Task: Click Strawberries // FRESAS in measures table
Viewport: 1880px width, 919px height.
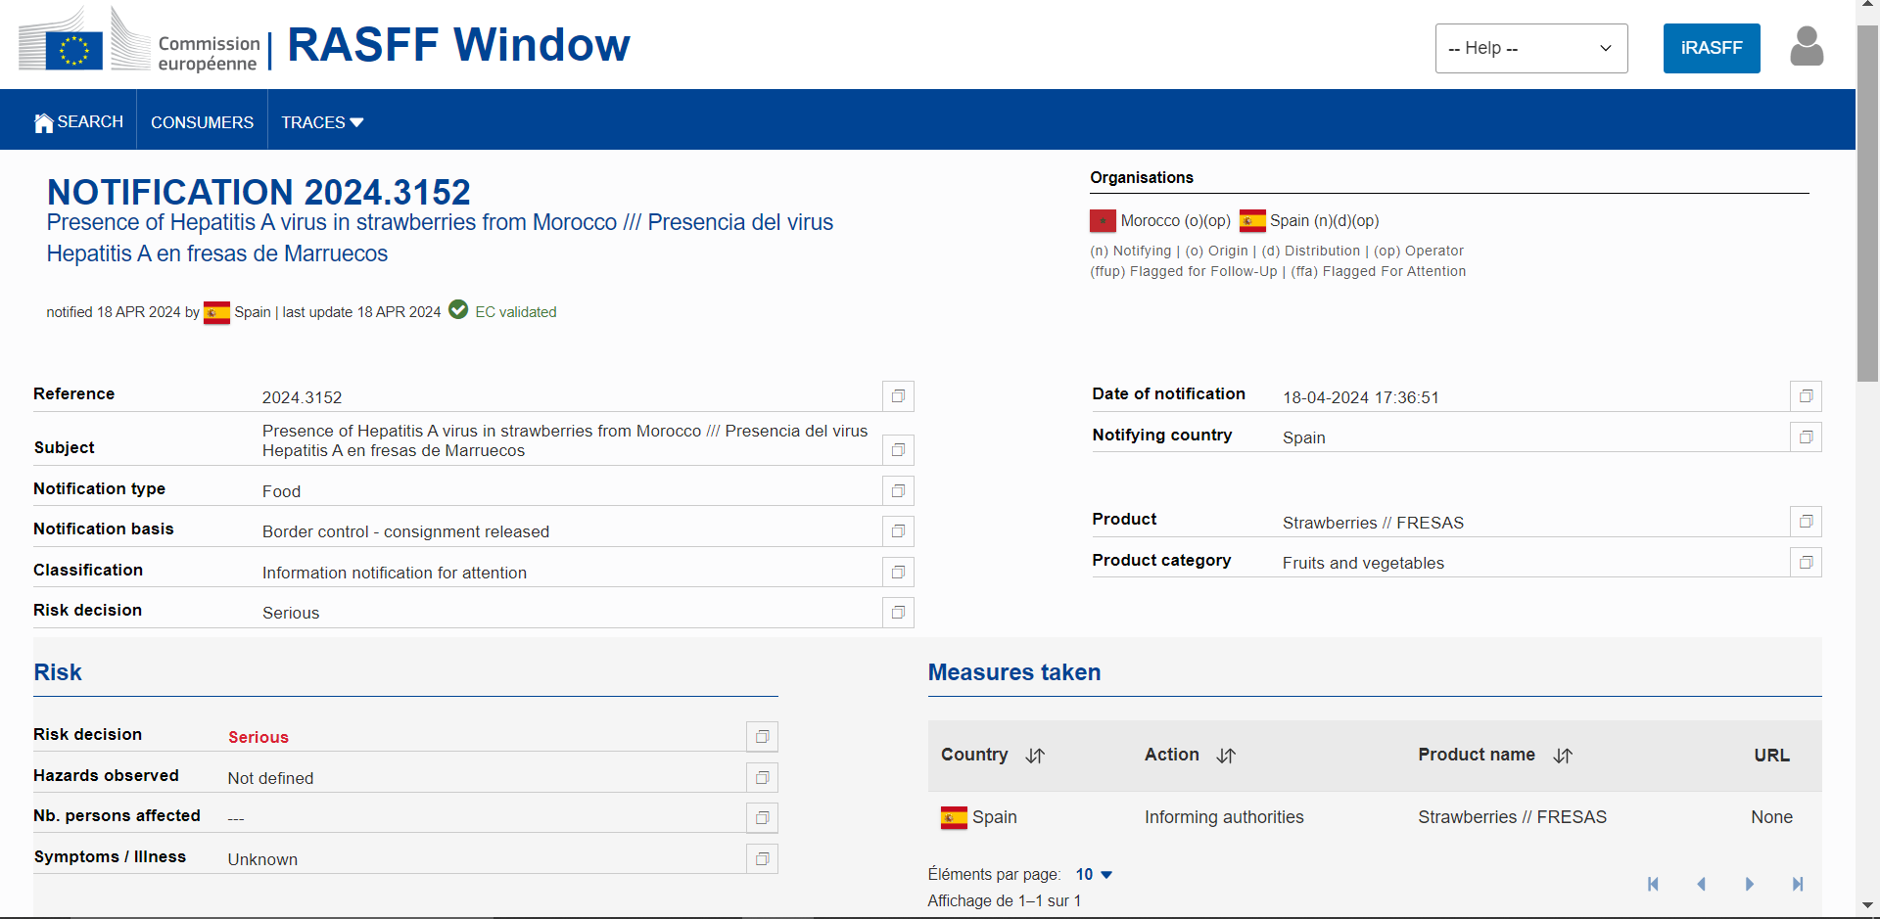Action: 1512,817
